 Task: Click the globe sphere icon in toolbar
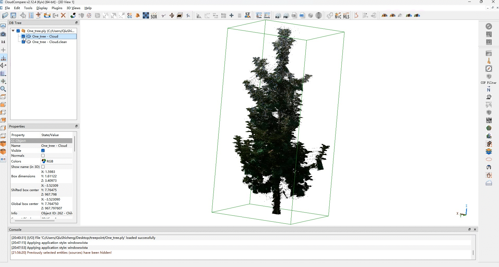tap(319, 16)
